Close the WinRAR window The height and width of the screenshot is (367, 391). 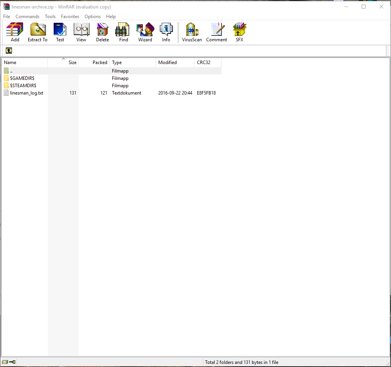pyautogui.click(x=381, y=7)
